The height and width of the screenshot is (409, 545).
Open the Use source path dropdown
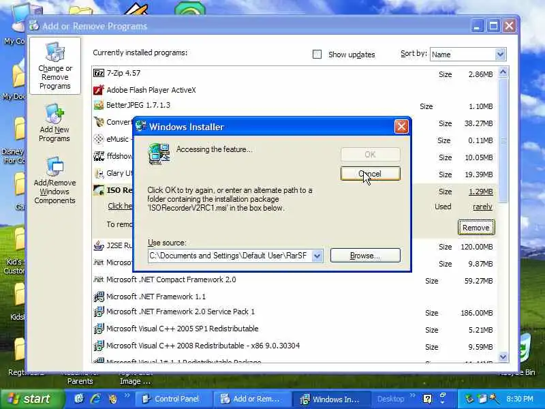317,256
